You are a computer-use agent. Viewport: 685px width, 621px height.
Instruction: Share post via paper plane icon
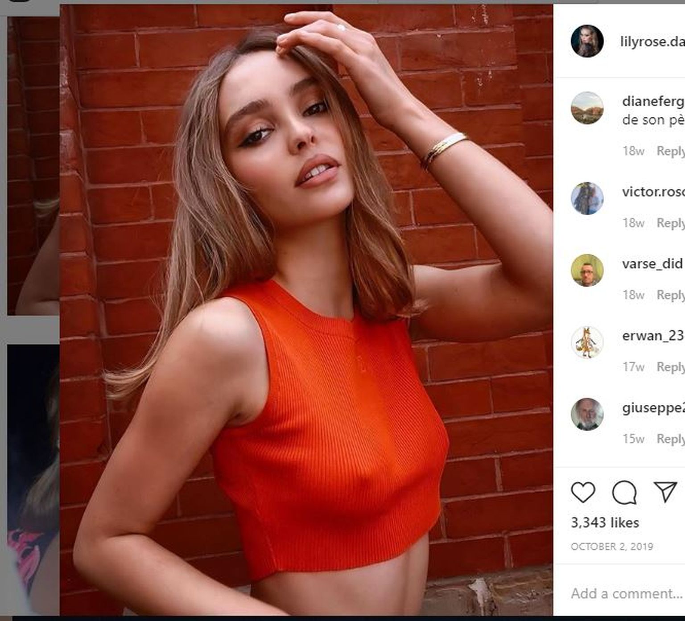click(x=666, y=492)
